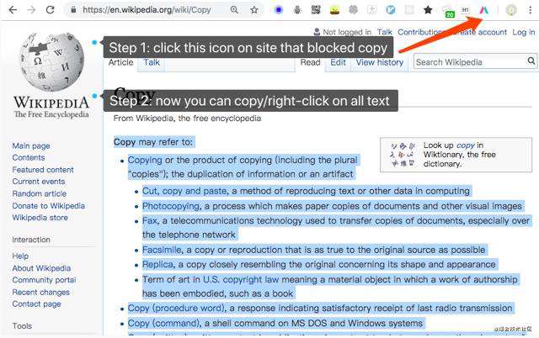Click the 'Copy may refer to:' text
The height and width of the screenshot is (338, 539).
point(153,142)
